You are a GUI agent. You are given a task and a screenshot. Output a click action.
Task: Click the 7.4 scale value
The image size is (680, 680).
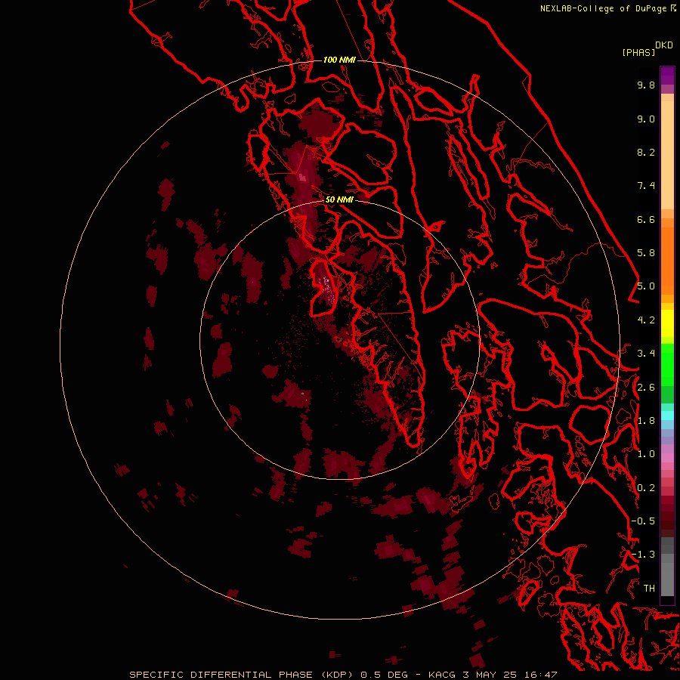(x=646, y=186)
